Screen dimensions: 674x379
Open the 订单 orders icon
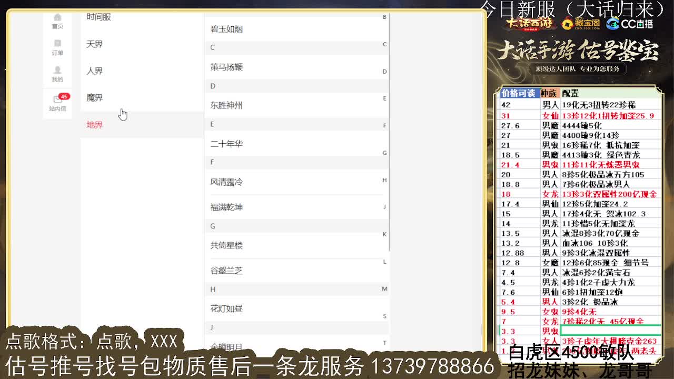(x=57, y=48)
